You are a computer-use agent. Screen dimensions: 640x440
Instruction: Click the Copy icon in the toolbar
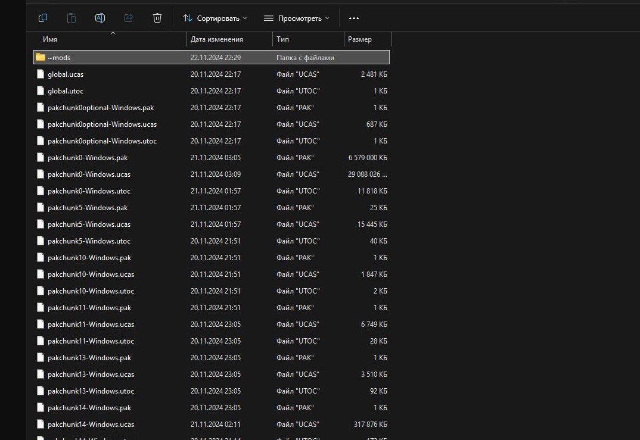click(43, 18)
